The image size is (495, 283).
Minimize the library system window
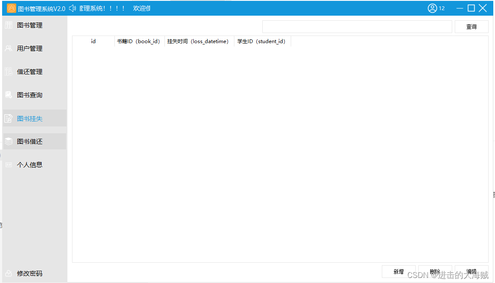coord(460,8)
